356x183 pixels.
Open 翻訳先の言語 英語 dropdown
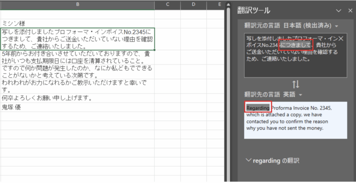[301, 95]
